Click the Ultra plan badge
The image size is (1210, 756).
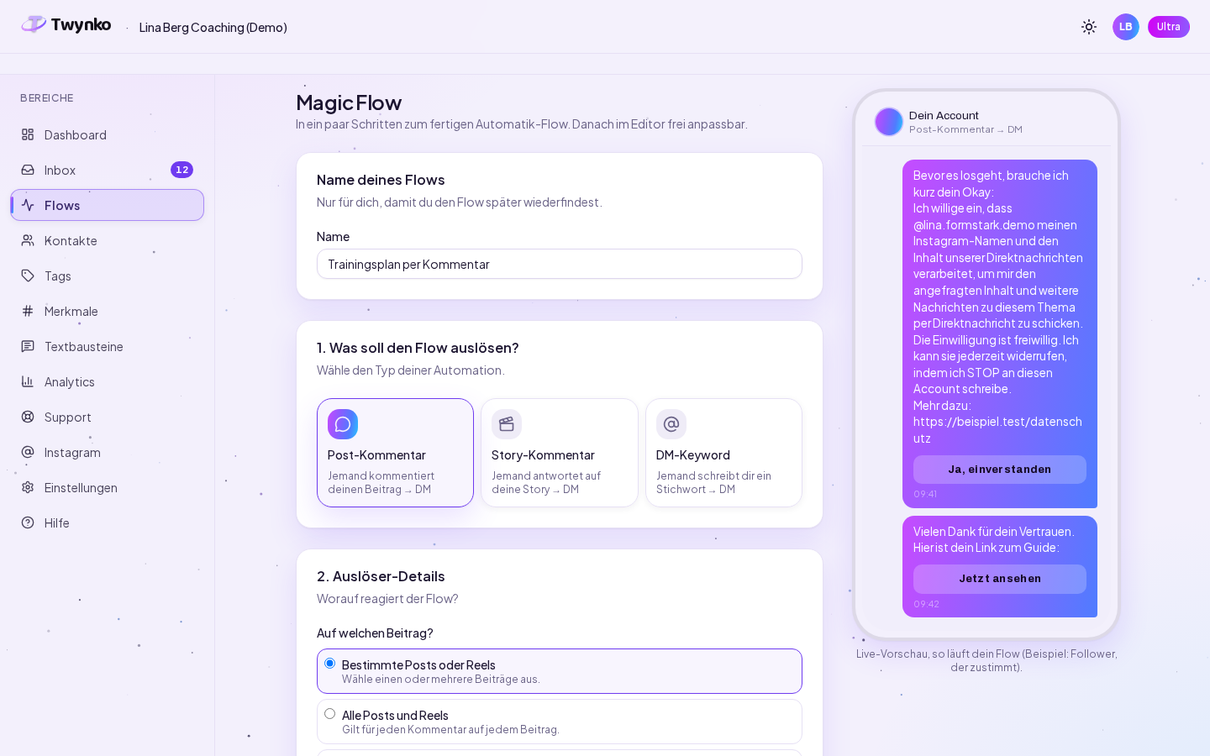[x=1169, y=27]
